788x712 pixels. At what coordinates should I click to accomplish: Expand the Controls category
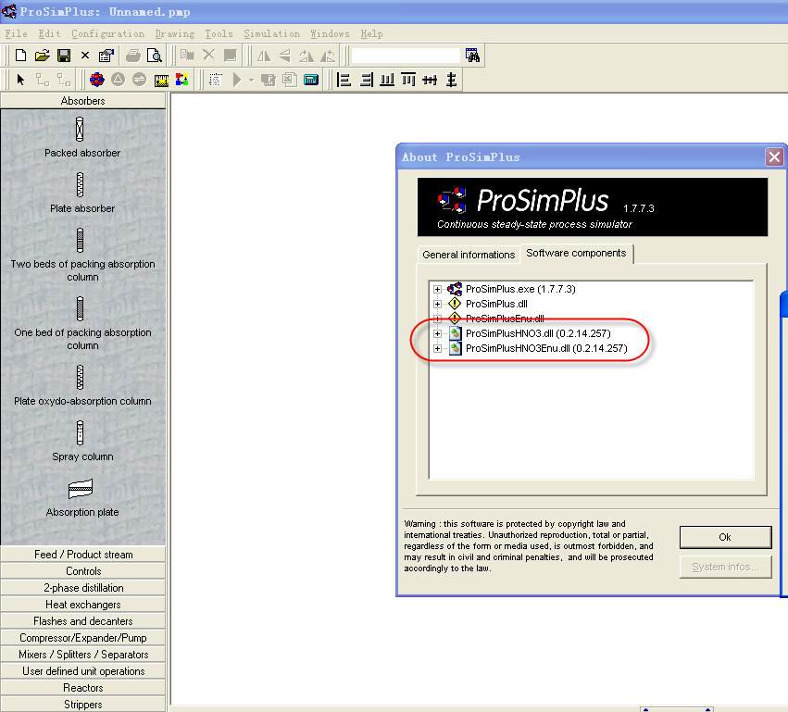pos(83,571)
